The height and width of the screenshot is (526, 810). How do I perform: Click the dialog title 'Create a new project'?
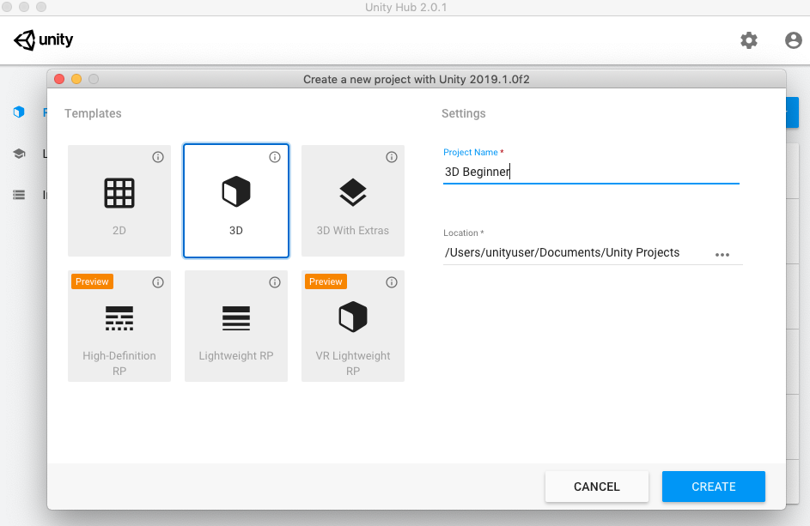[417, 80]
